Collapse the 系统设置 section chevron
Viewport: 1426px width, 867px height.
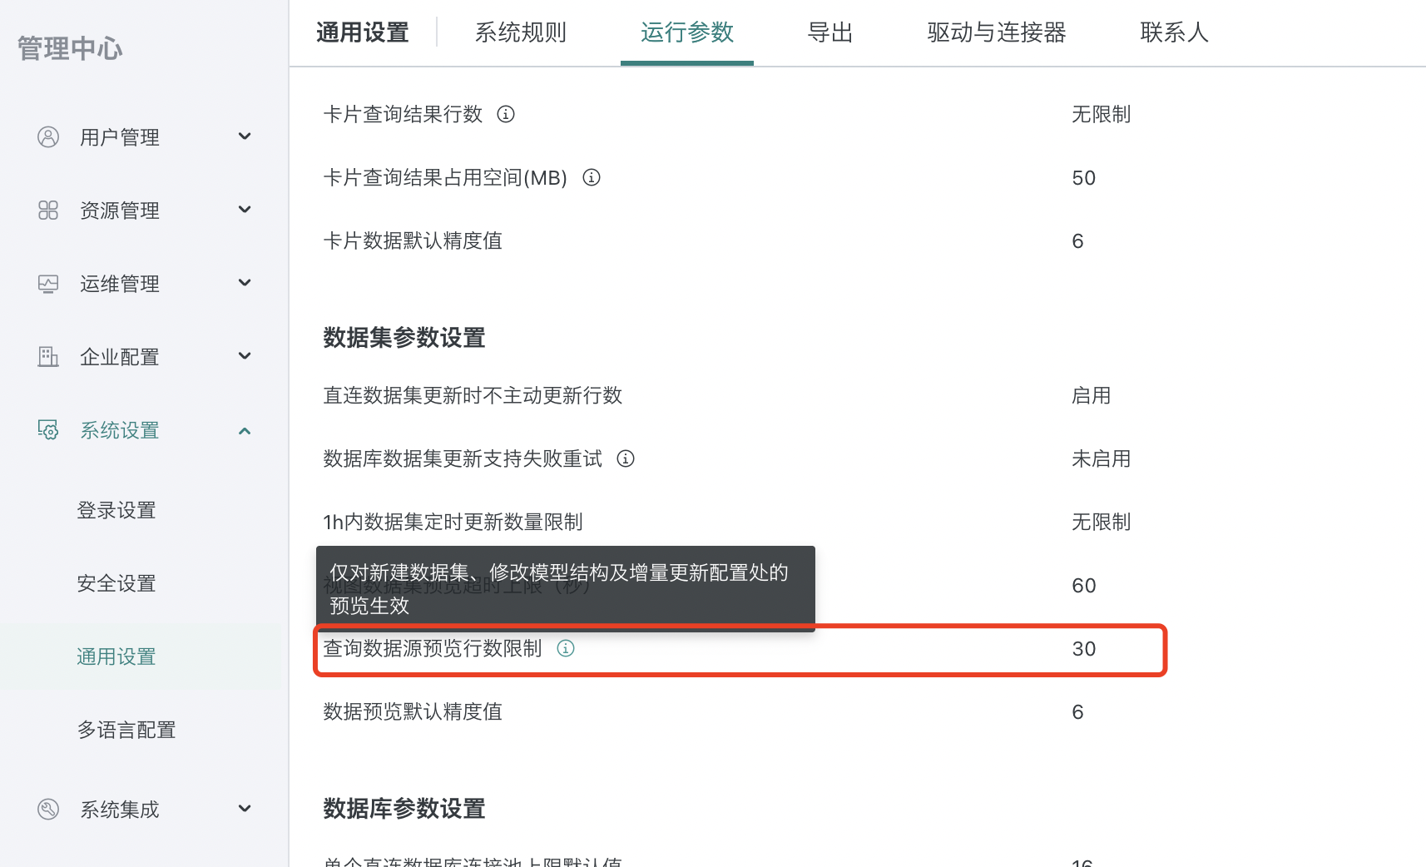point(245,430)
